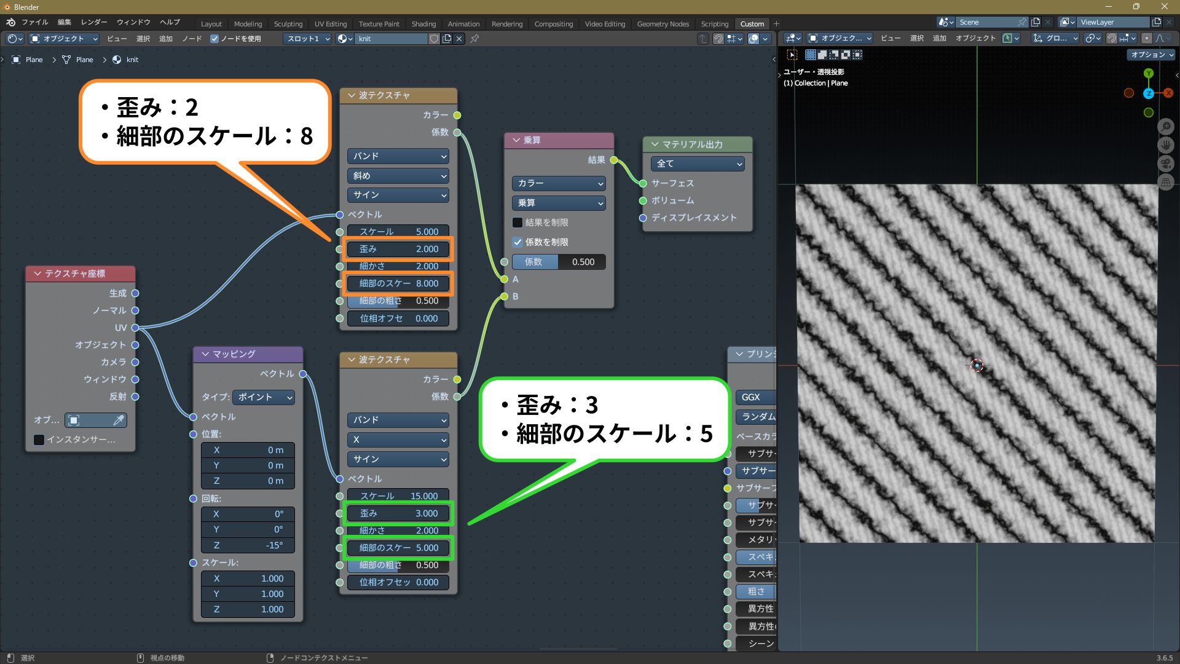Uncheck the 係数を制限 checkbox
This screenshot has width=1180, height=664.
click(517, 242)
